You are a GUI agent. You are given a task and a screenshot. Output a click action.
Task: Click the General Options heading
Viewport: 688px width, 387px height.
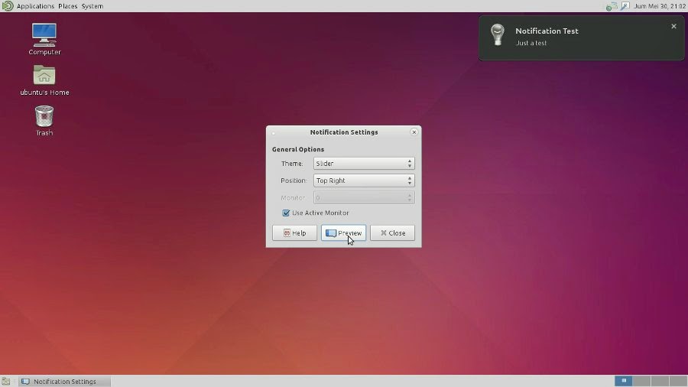coord(298,149)
